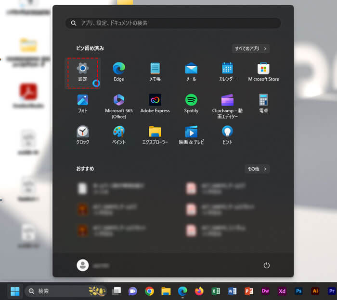Switch to Edge on the taskbar

182,291
